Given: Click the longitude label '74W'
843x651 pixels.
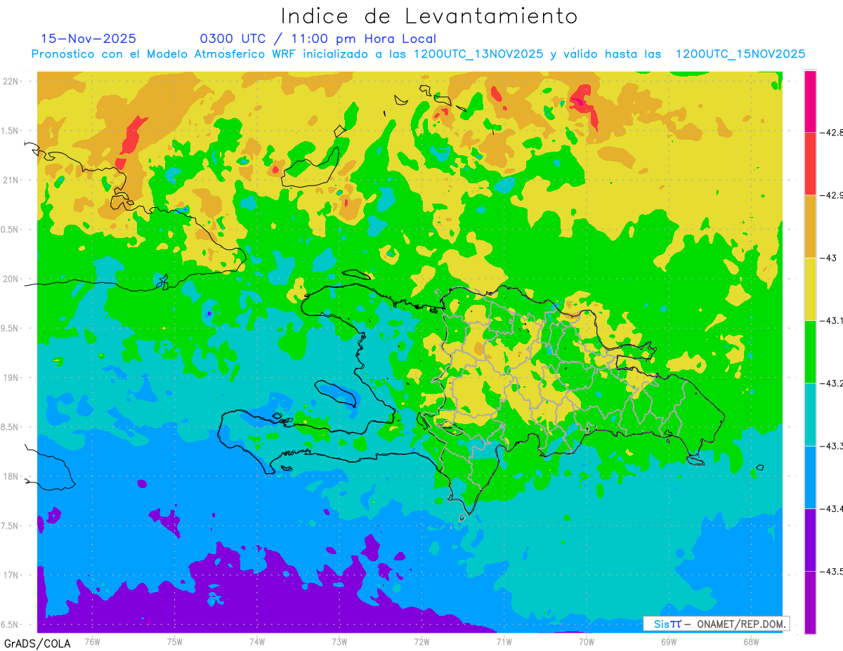Looking at the screenshot, I should (257, 640).
